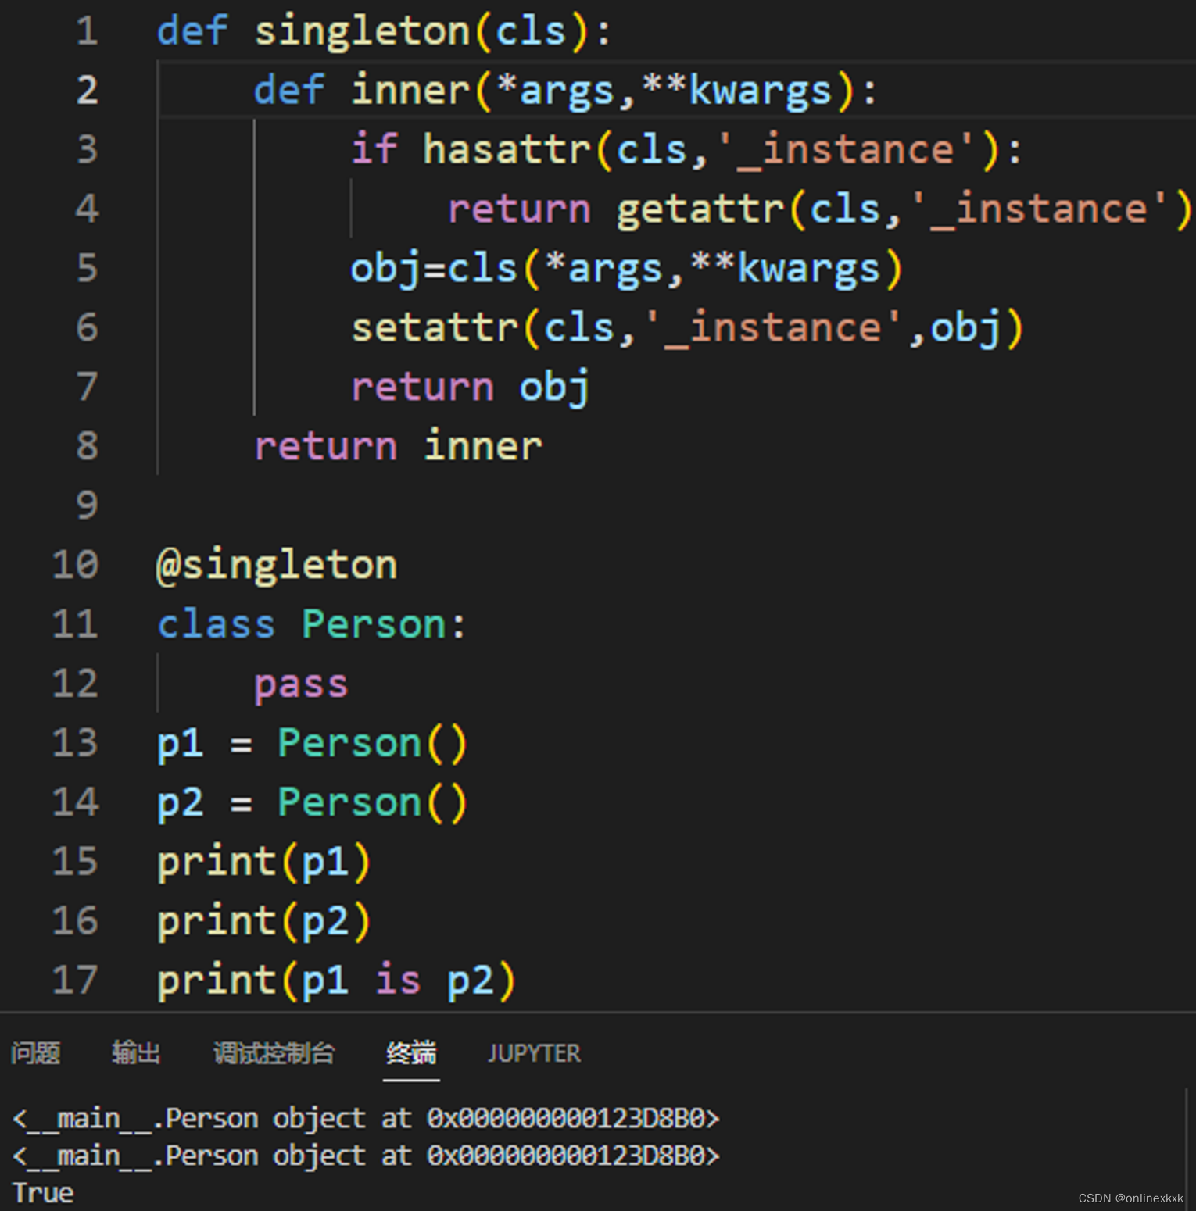Click the "hasattr" condition on line 3

click(504, 148)
